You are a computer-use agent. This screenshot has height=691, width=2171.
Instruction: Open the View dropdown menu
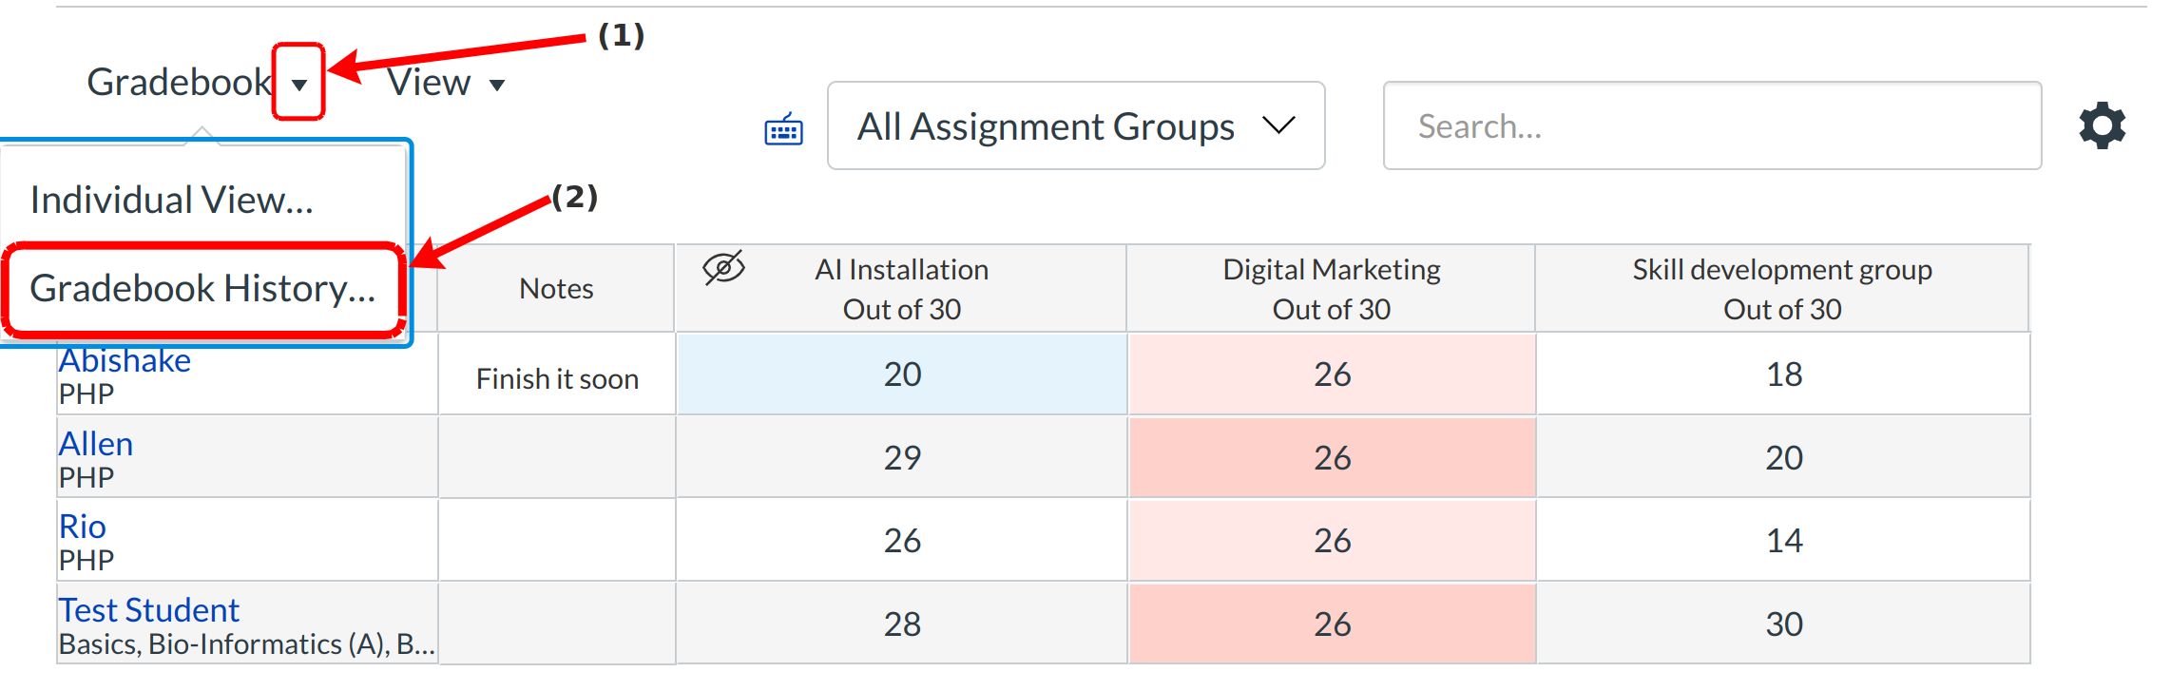coord(445,84)
